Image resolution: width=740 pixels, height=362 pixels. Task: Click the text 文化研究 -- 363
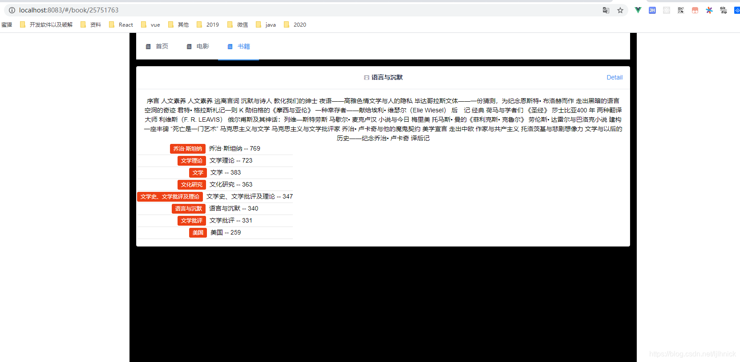231,185
